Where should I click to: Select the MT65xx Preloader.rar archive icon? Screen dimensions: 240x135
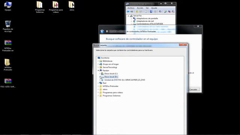(x=8, y=45)
